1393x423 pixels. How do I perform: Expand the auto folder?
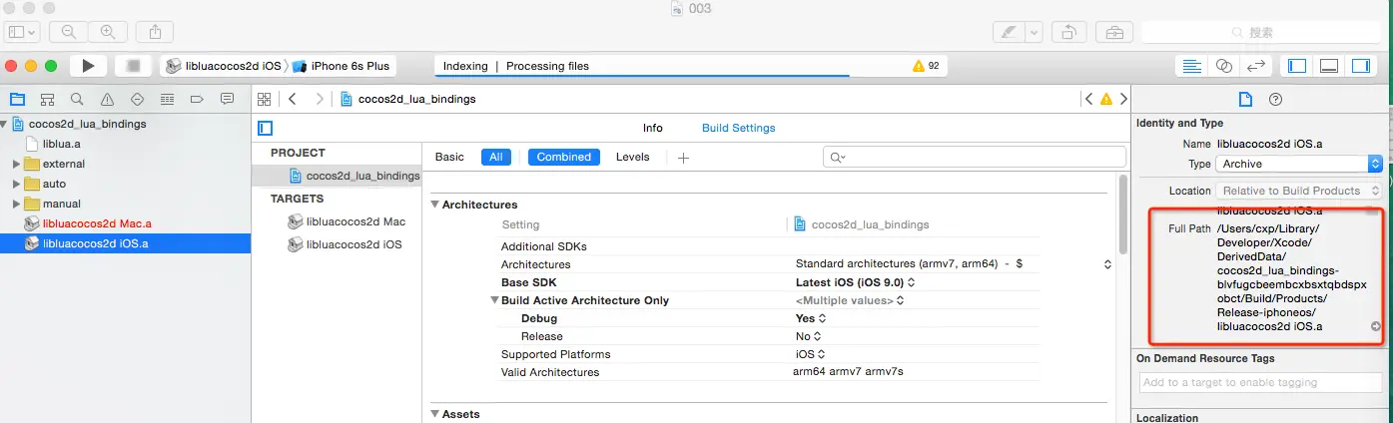[x=16, y=184]
